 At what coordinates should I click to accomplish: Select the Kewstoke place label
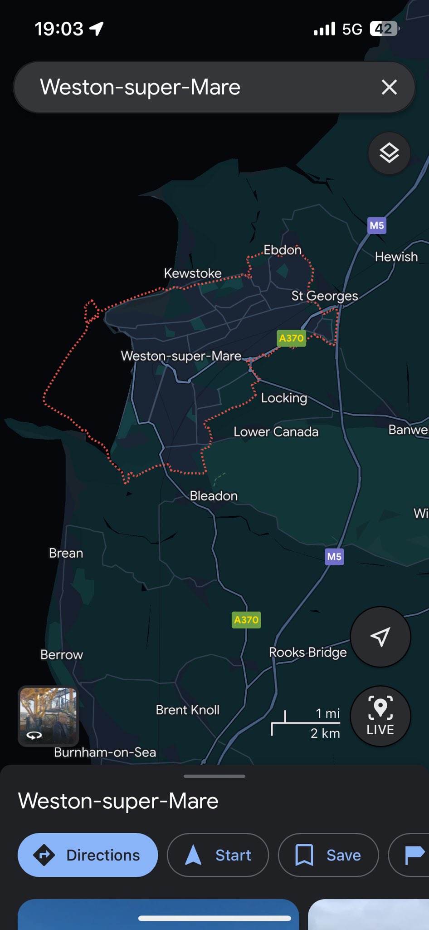click(193, 273)
